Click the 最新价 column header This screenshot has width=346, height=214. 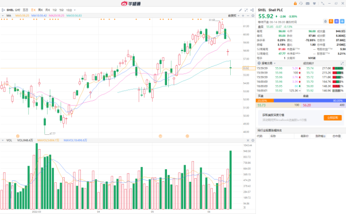[x=304, y=136]
